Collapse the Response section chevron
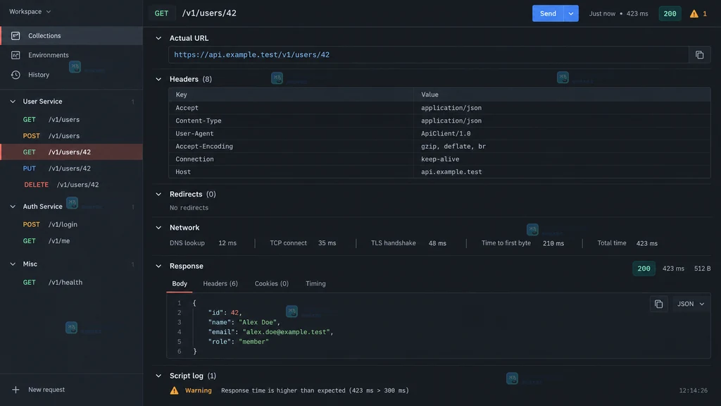The height and width of the screenshot is (406, 721). [158, 266]
